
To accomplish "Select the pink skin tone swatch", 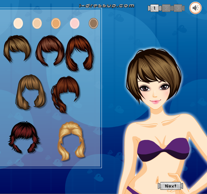I will click(x=75, y=23).
